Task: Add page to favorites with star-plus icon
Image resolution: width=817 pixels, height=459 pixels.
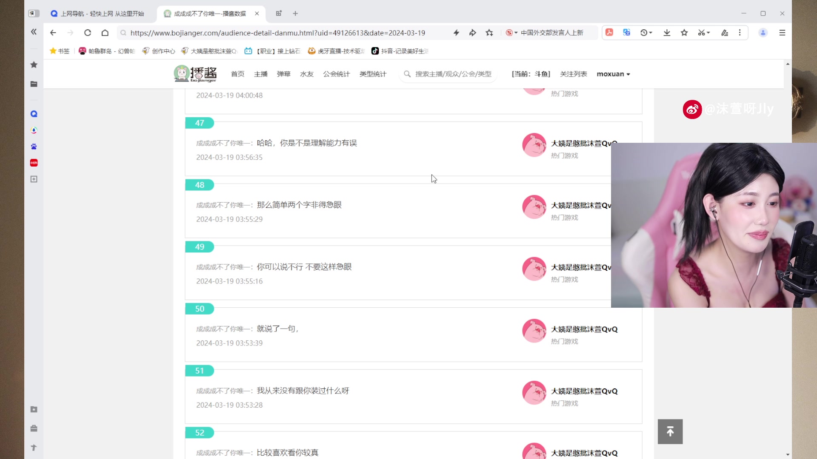Action: click(x=489, y=33)
